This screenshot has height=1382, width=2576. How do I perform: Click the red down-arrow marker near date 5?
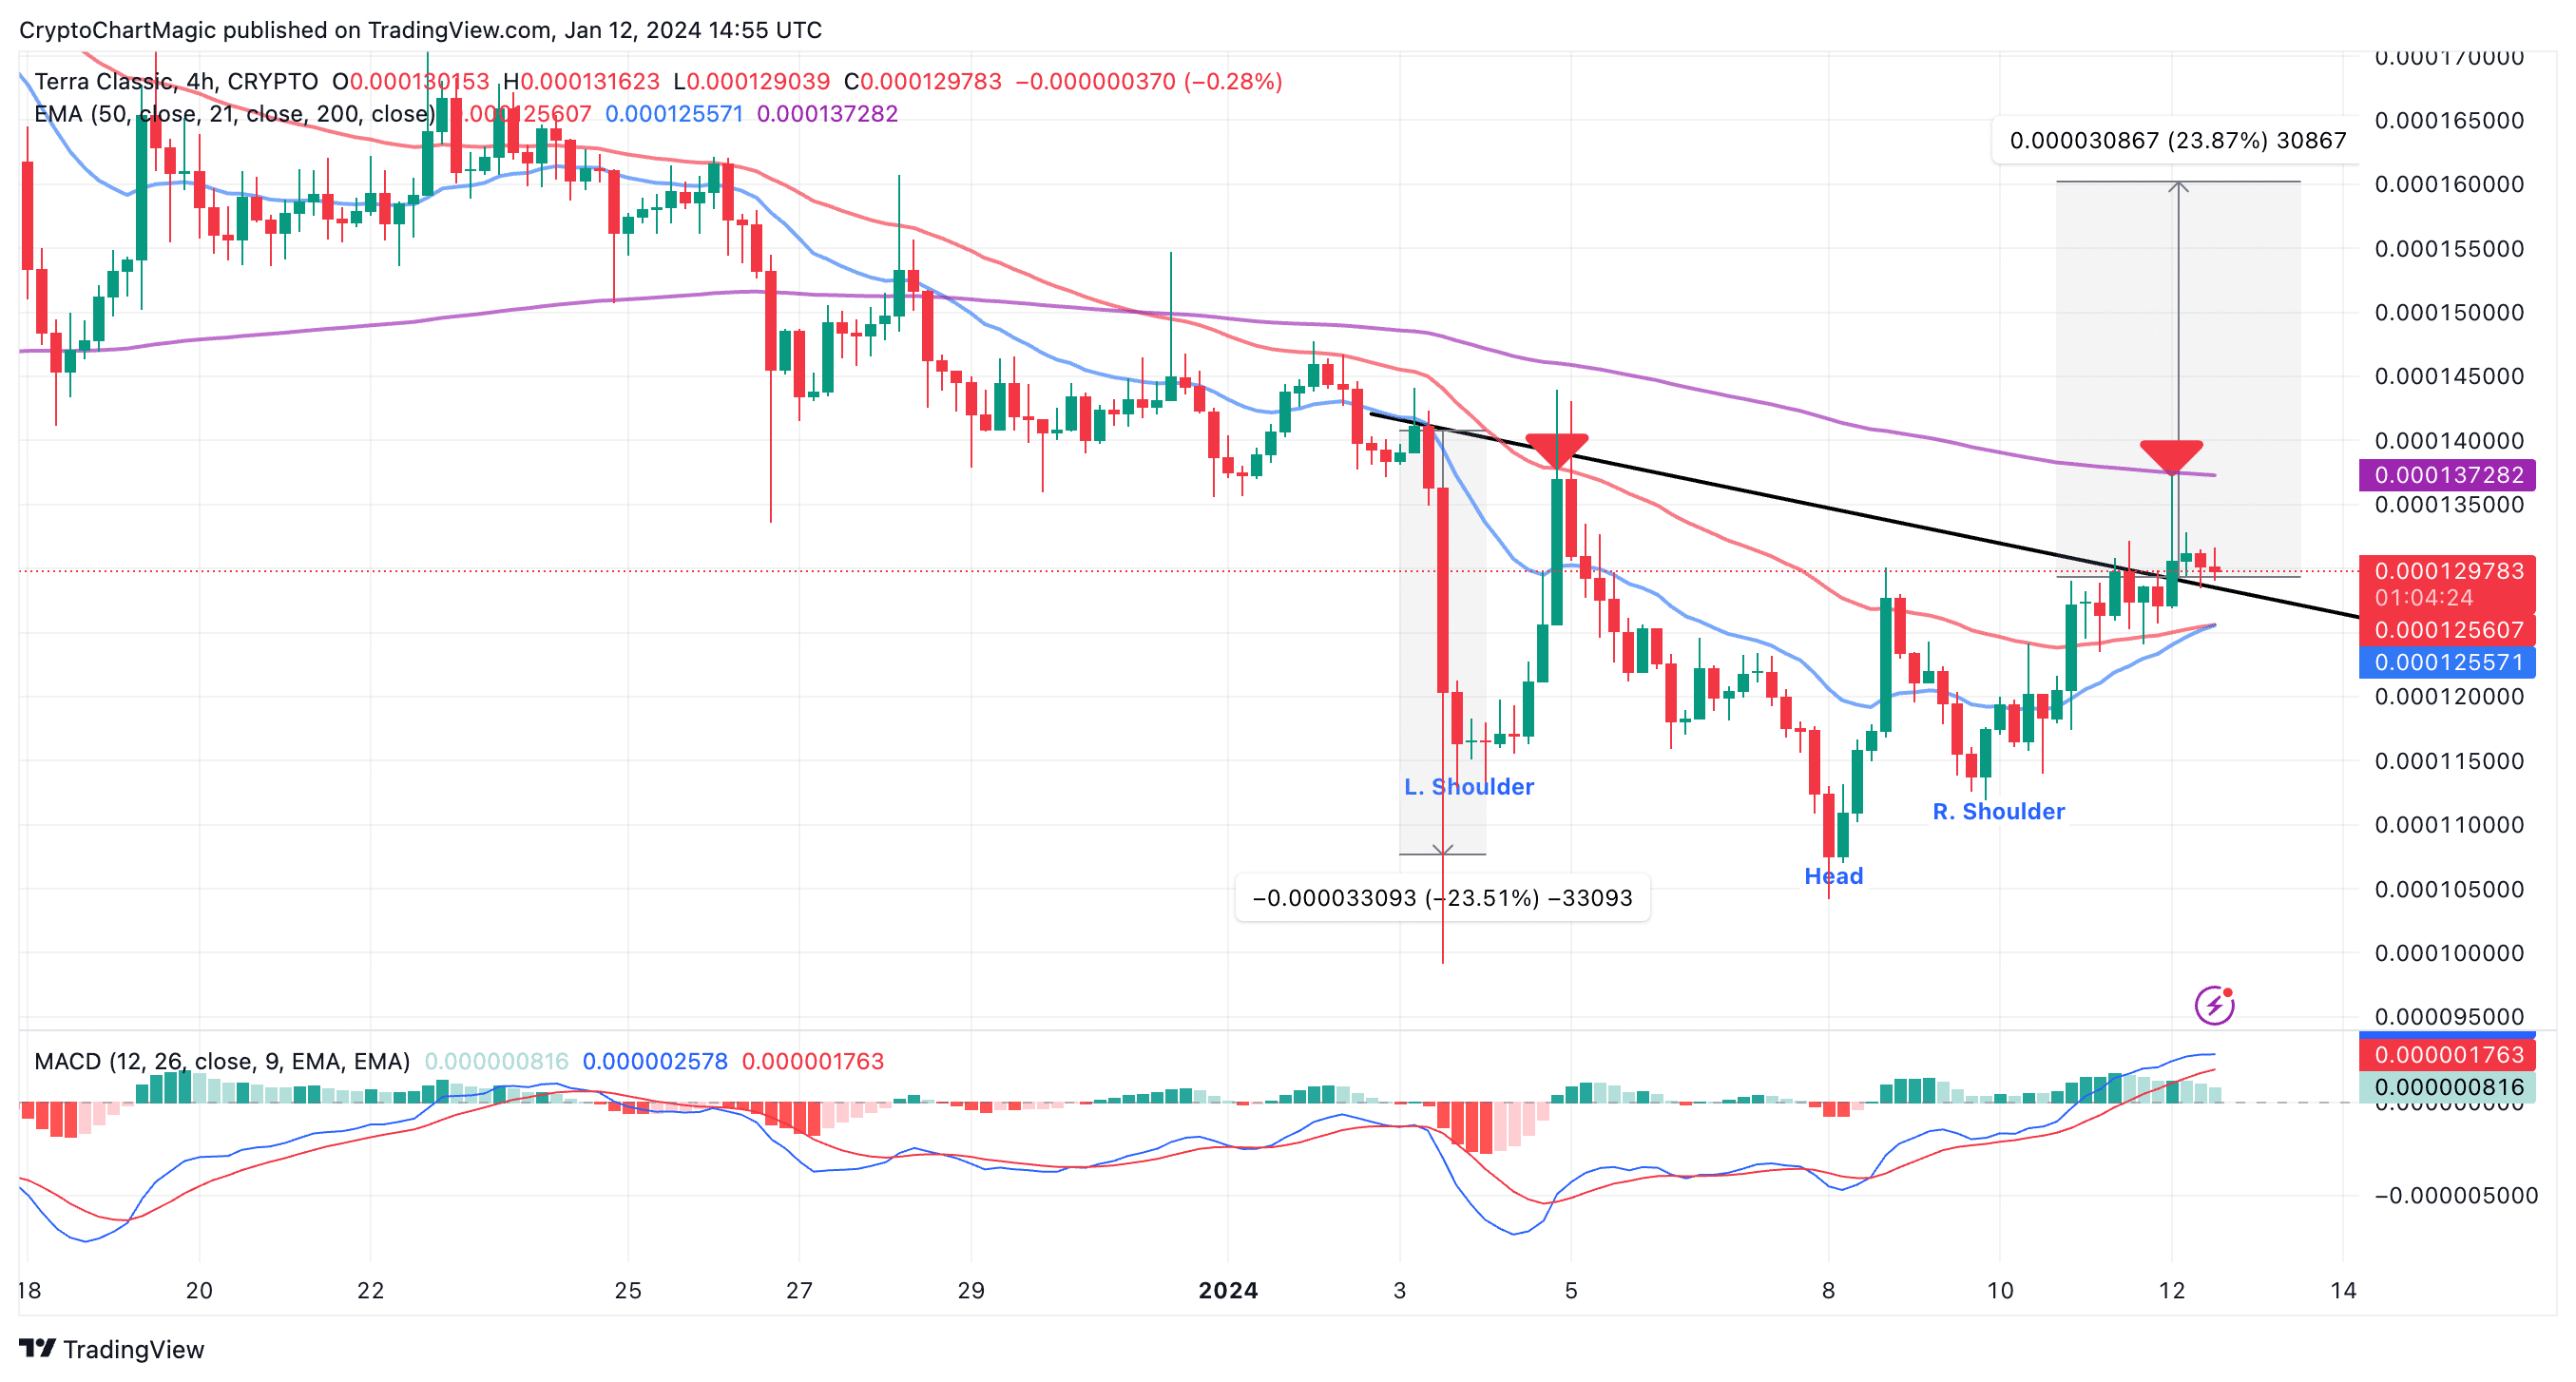(x=1557, y=450)
